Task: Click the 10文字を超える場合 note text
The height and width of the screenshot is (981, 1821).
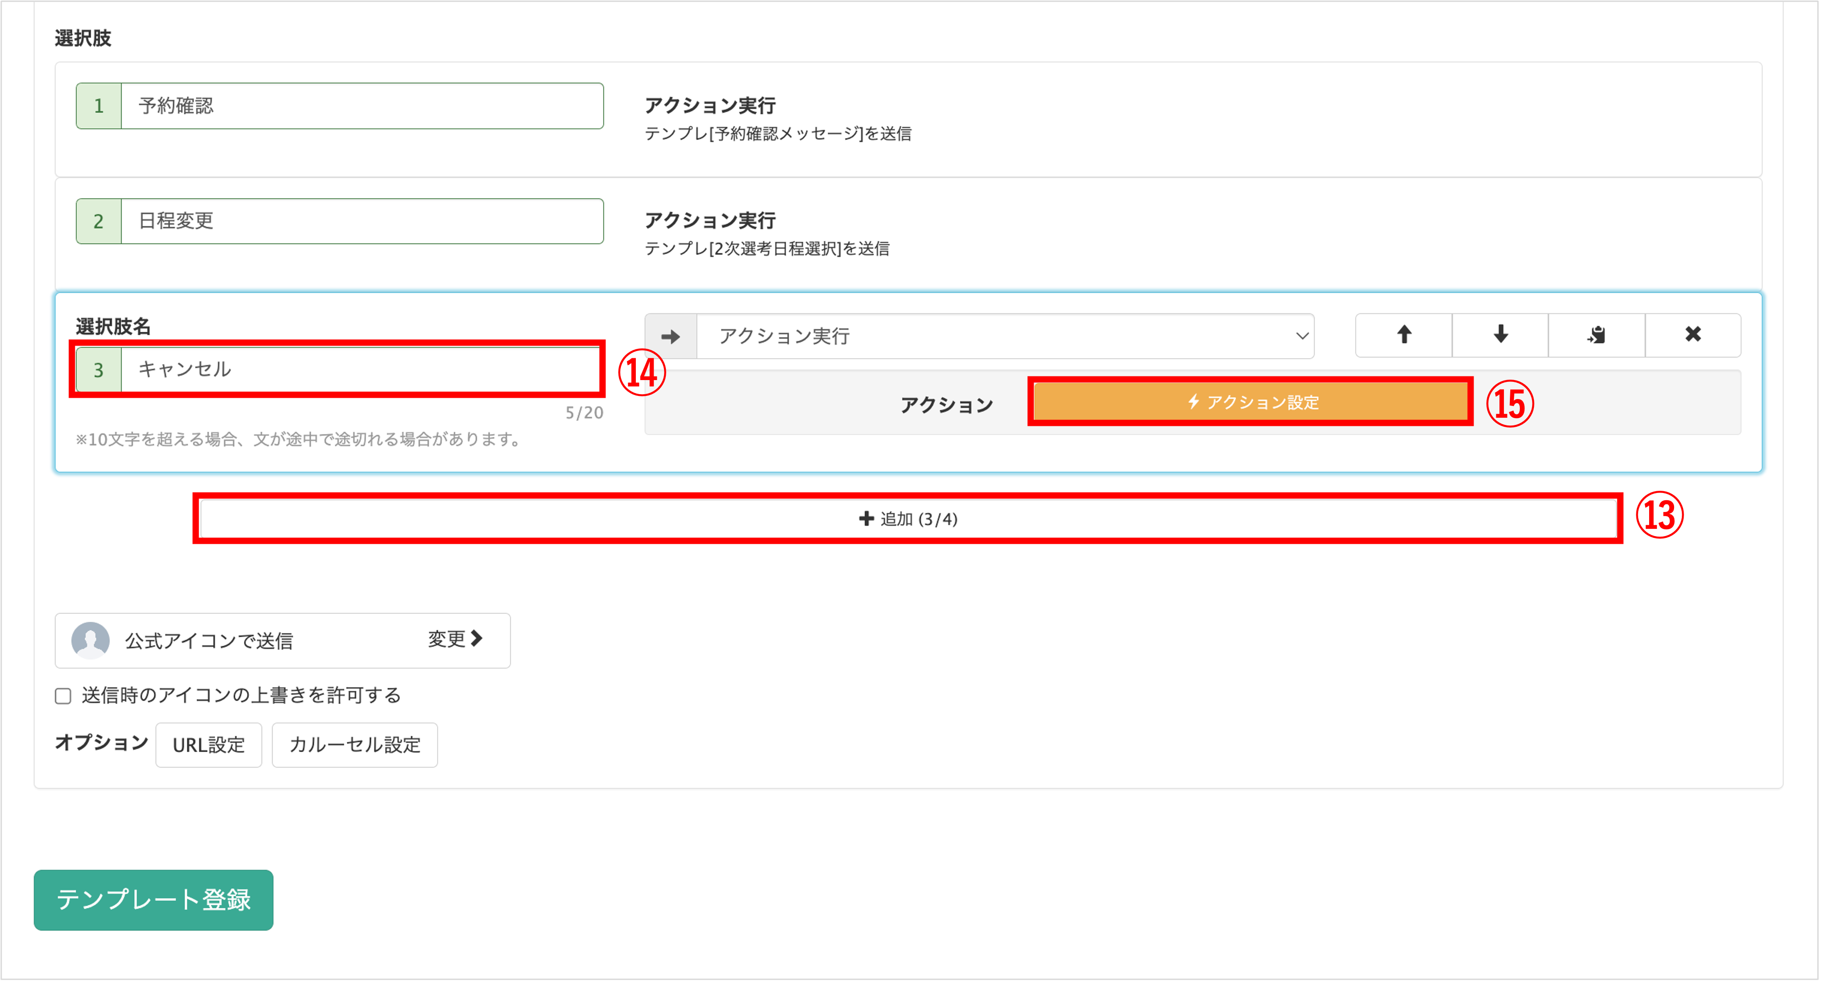Action: coord(299,439)
